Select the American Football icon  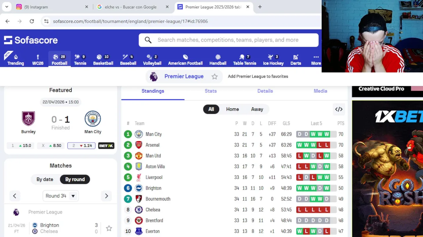(x=185, y=60)
